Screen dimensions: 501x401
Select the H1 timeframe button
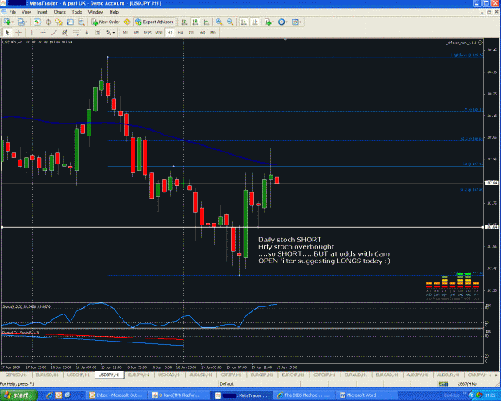coord(169,33)
